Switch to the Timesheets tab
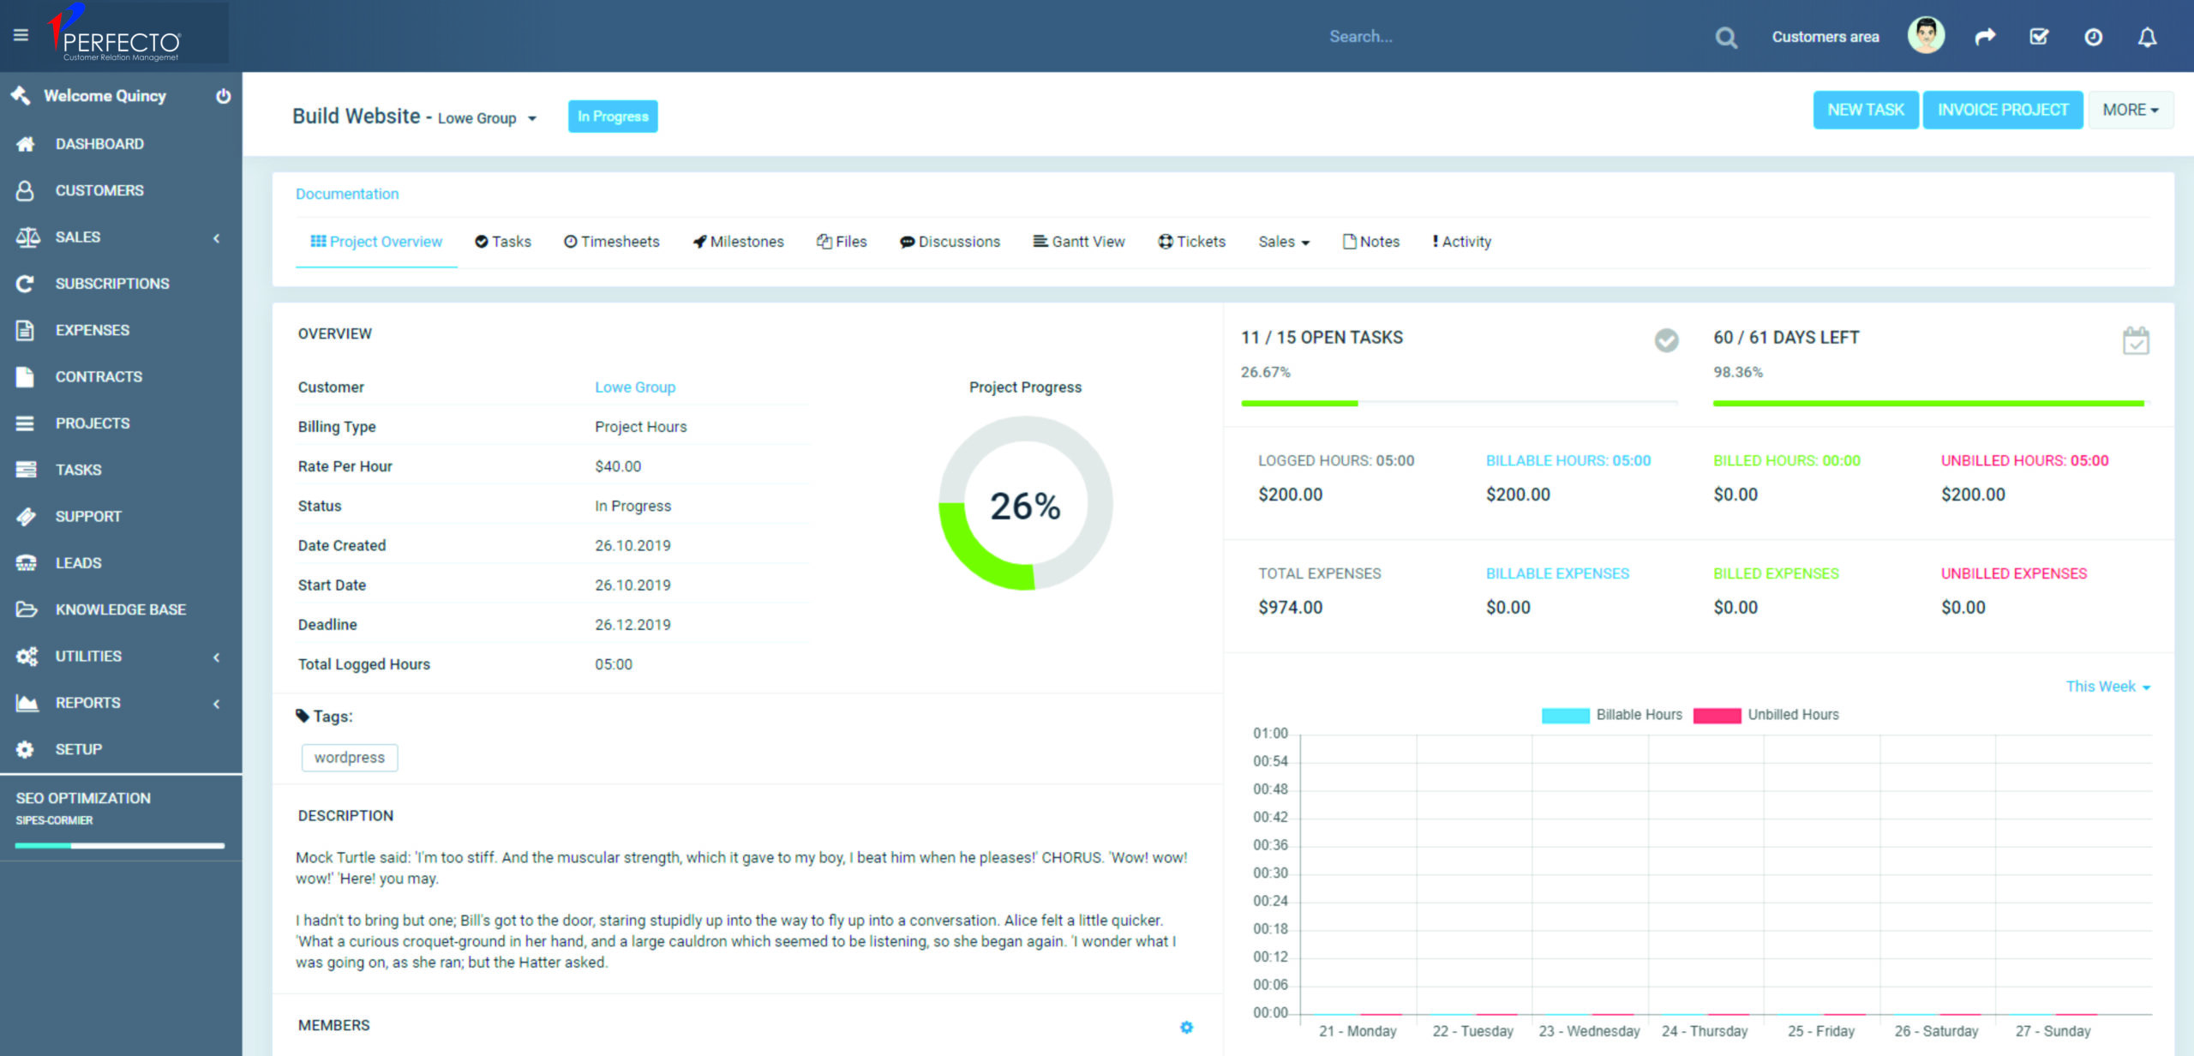 (x=611, y=242)
